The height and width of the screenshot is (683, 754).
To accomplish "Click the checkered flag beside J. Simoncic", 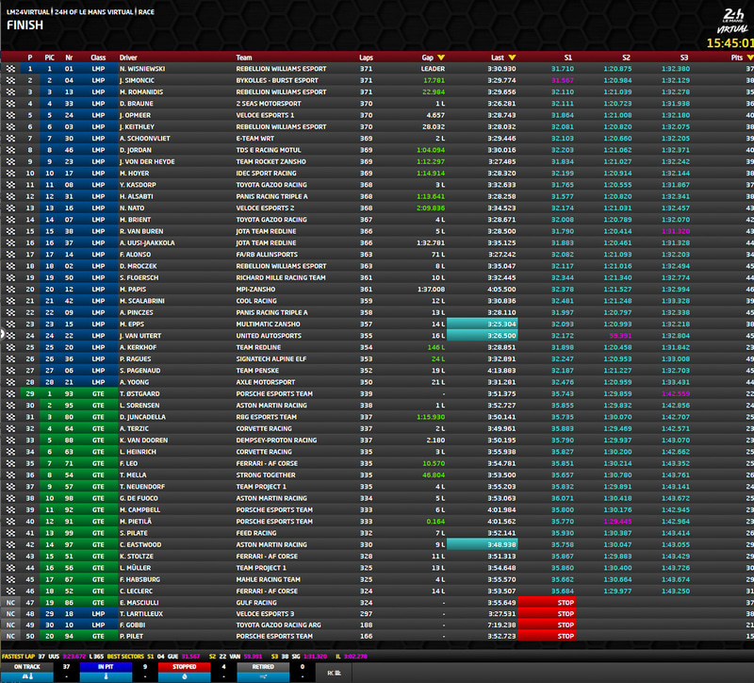I will pyautogui.click(x=10, y=80).
